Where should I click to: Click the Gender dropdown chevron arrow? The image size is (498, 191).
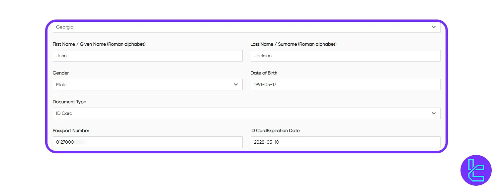[236, 84]
